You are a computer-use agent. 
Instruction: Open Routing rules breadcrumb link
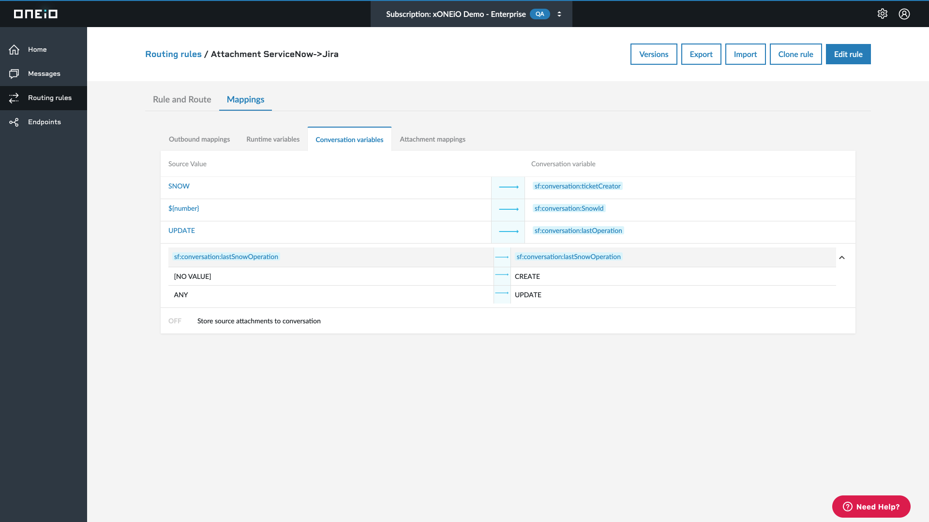[x=173, y=54]
